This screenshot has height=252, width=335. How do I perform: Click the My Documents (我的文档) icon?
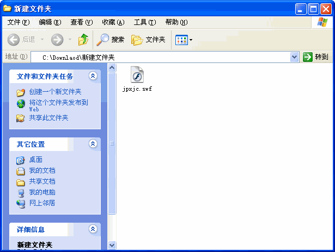coord(21,171)
